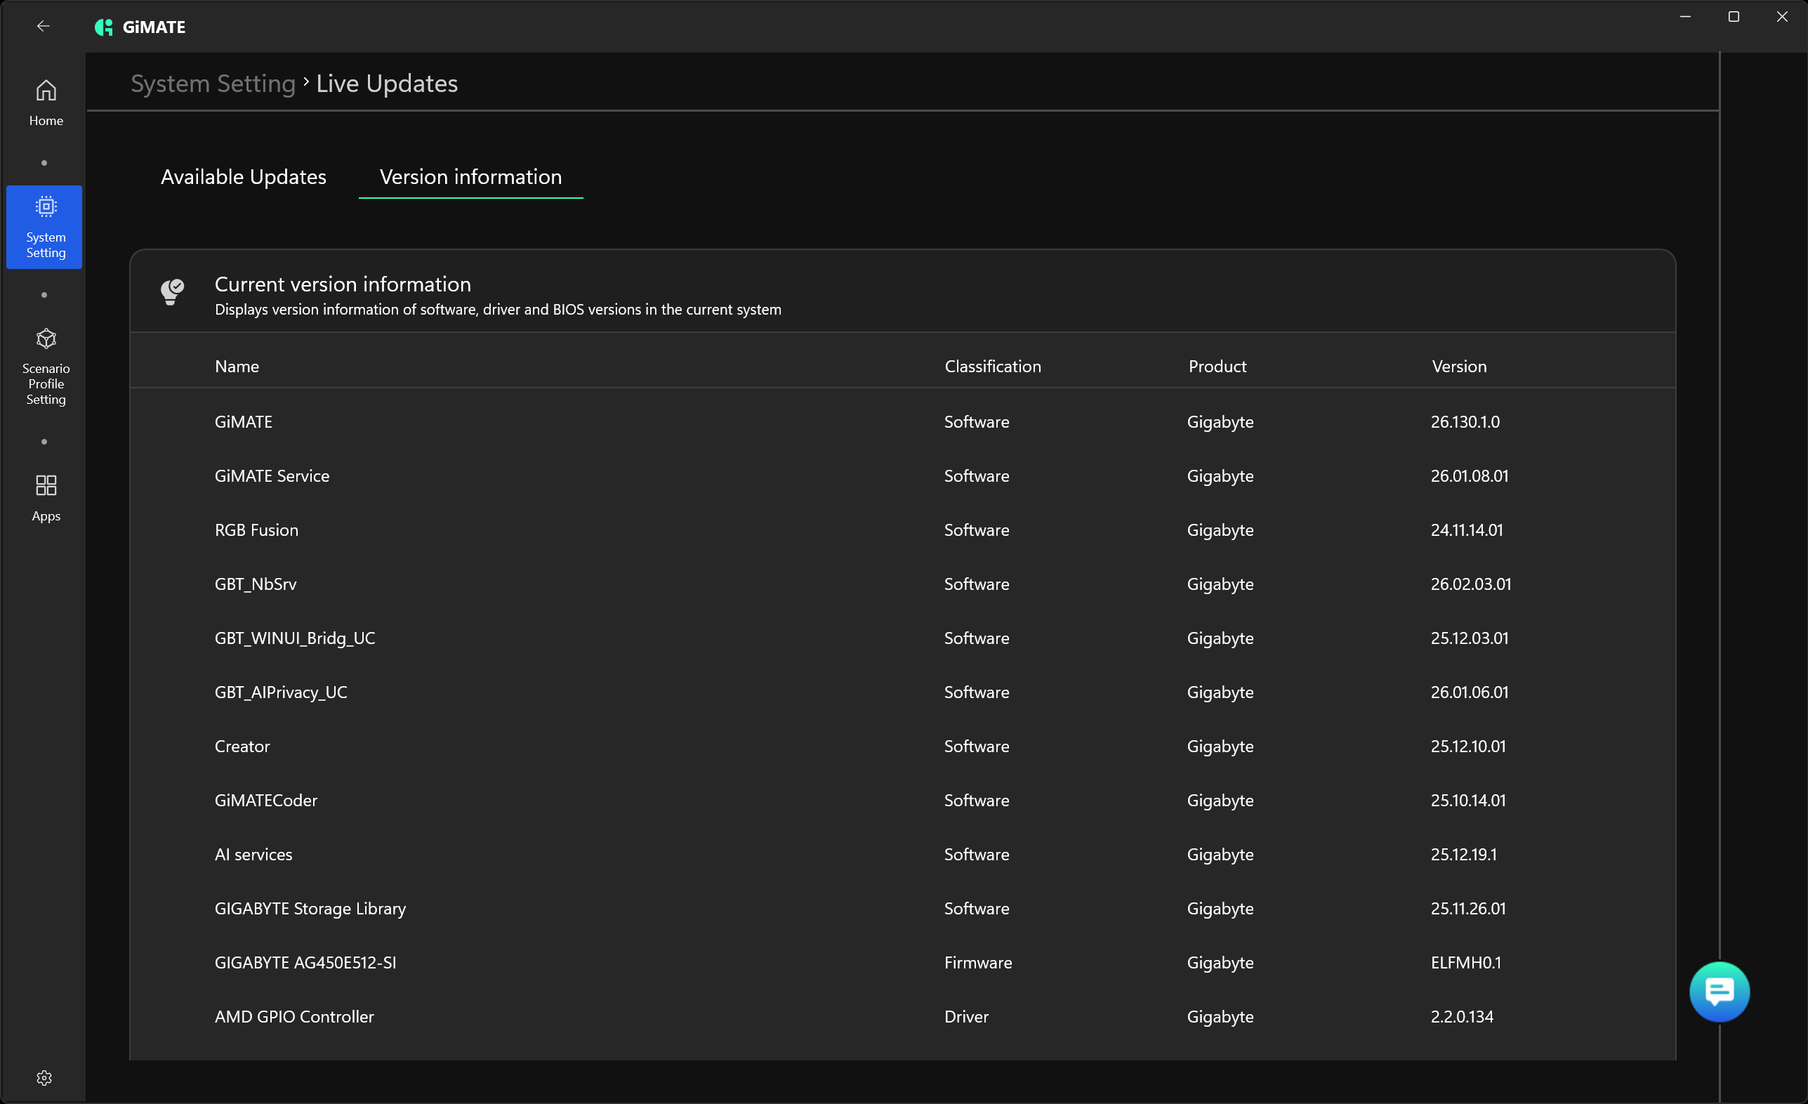The width and height of the screenshot is (1808, 1104).
Task: Open the blue chat support bubble
Action: (1719, 991)
